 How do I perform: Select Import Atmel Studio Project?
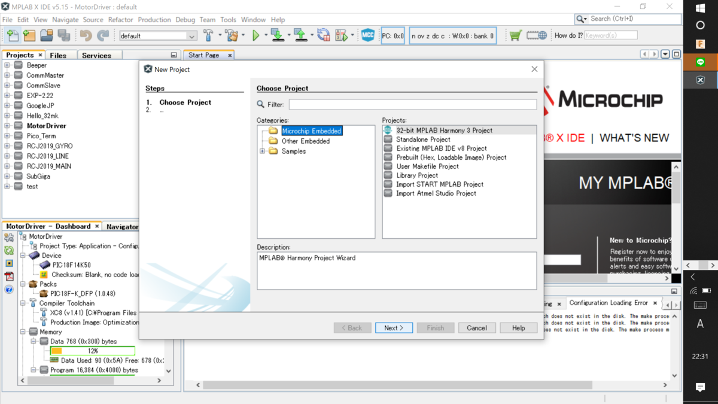(x=436, y=193)
